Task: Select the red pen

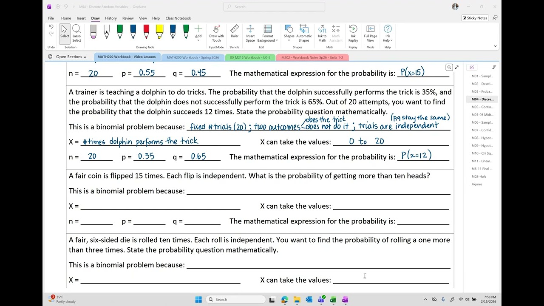Action: [146, 32]
